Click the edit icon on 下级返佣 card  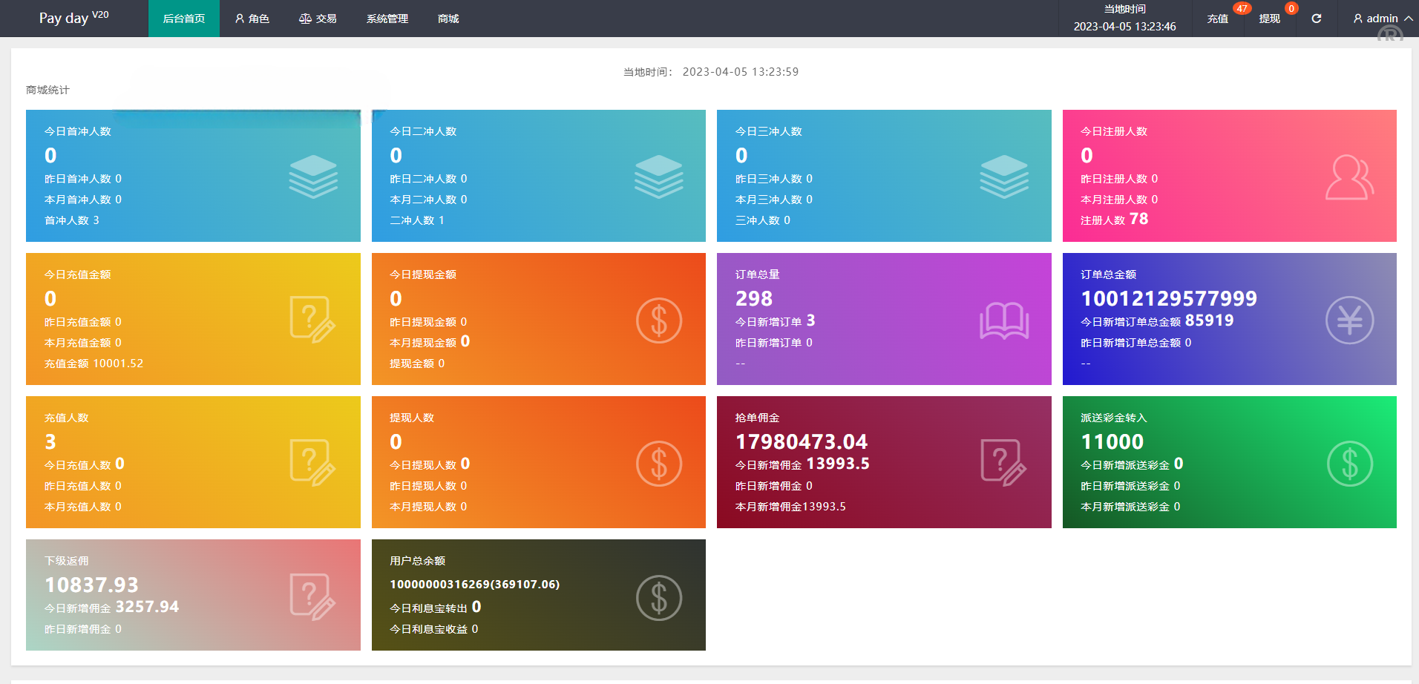pyautogui.click(x=312, y=596)
